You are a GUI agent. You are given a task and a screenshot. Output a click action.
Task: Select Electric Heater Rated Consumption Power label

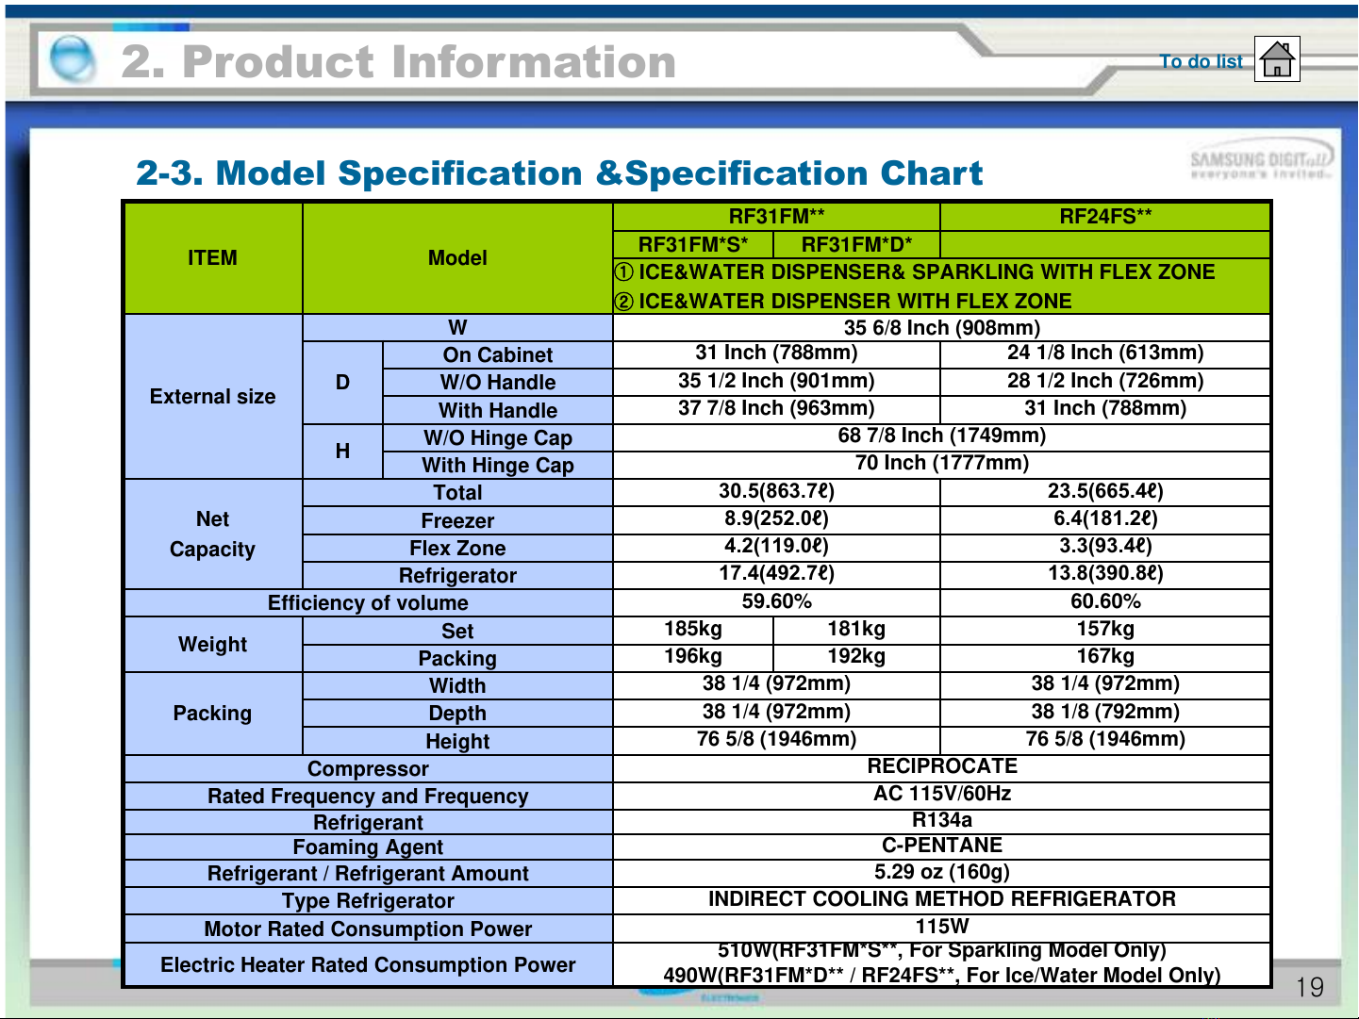tap(368, 965)
